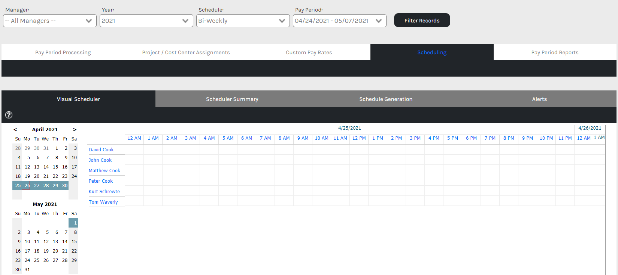Click the Filter Records button
This screenshot has height=275, width=618.
point(422,21)
